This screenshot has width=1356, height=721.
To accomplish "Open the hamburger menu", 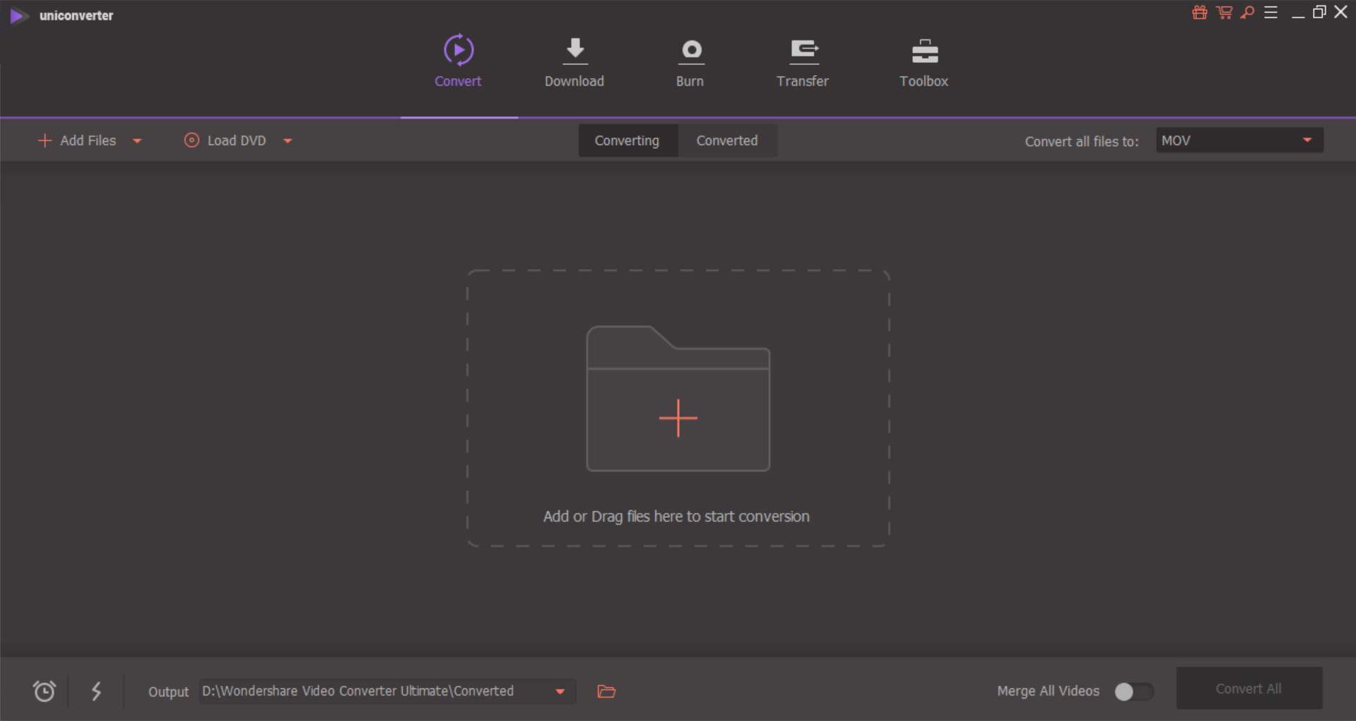I will coord(1271,12).
